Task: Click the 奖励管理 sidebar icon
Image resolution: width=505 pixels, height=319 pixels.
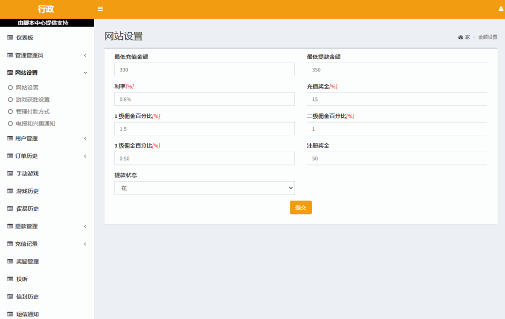Action: click(10, 261)
